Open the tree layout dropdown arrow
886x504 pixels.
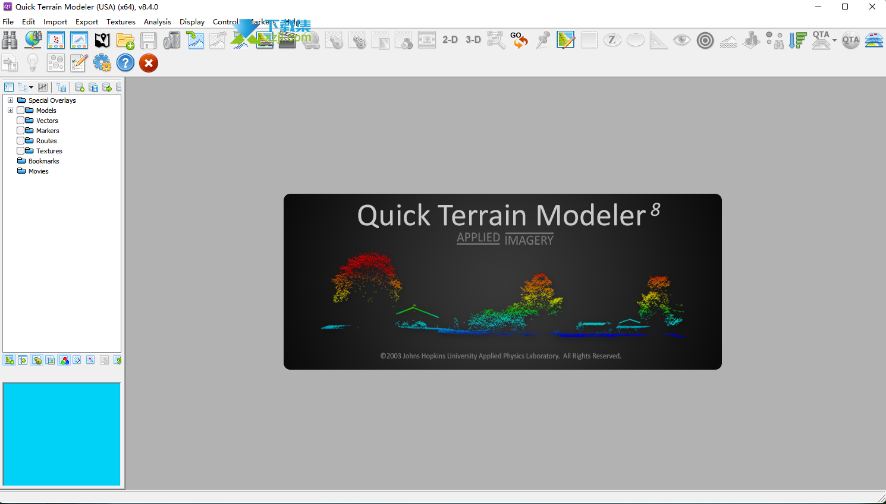tap(31, 87)
